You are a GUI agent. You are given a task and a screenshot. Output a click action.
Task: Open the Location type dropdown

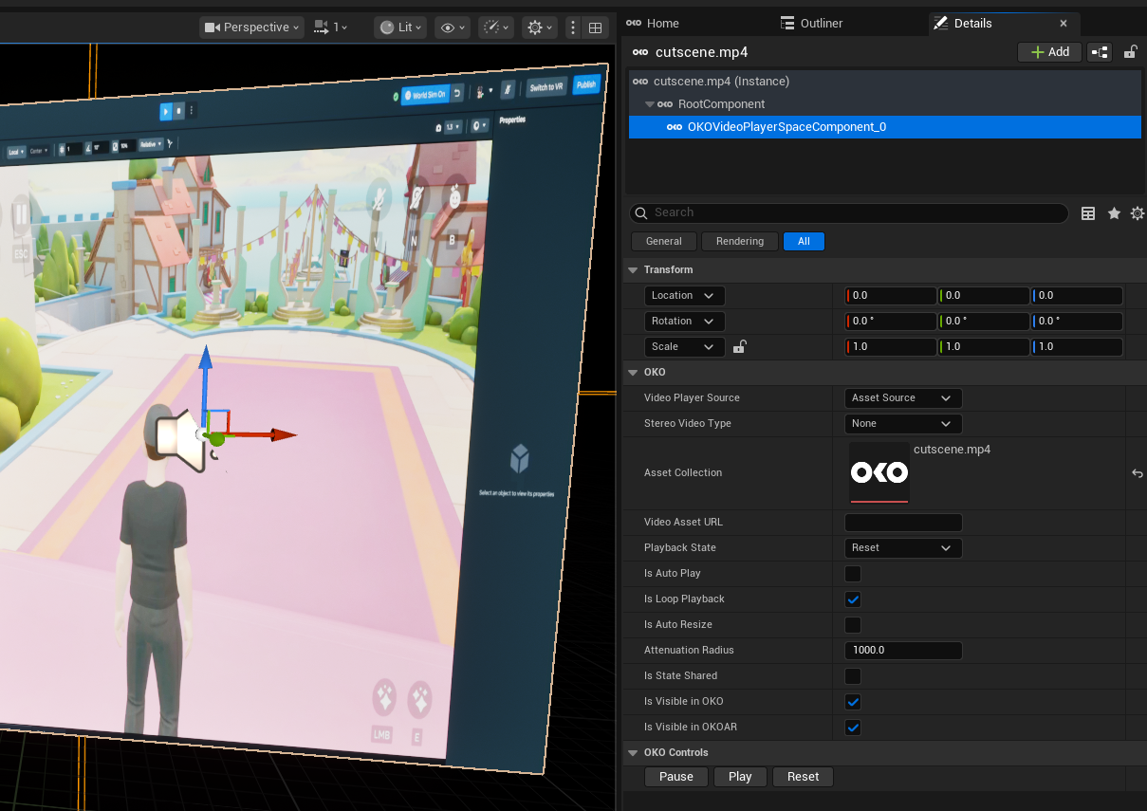[x=684, y=296]
